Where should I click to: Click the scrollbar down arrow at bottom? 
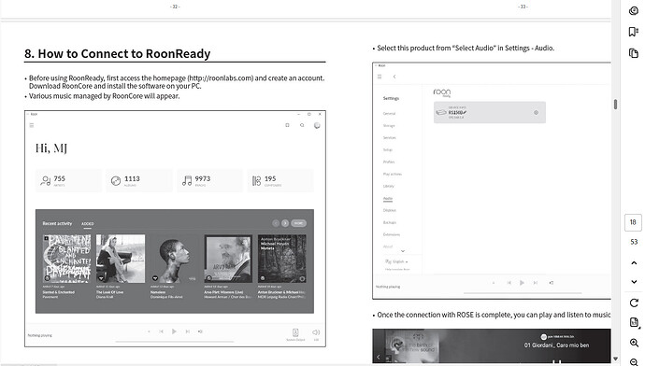615,359
